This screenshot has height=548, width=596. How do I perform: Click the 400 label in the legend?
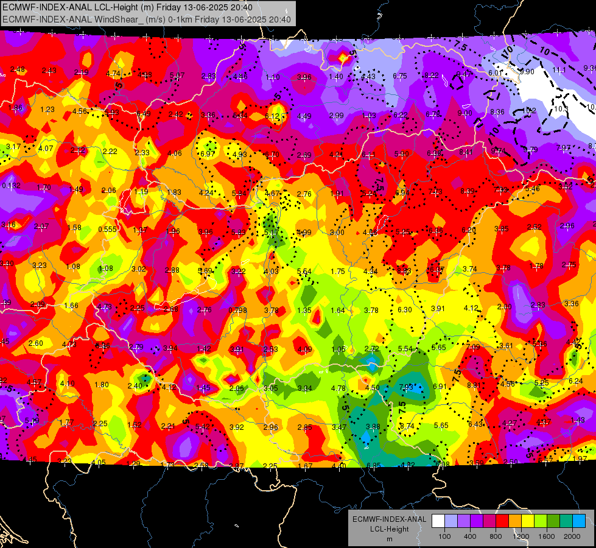click(470, 536)
